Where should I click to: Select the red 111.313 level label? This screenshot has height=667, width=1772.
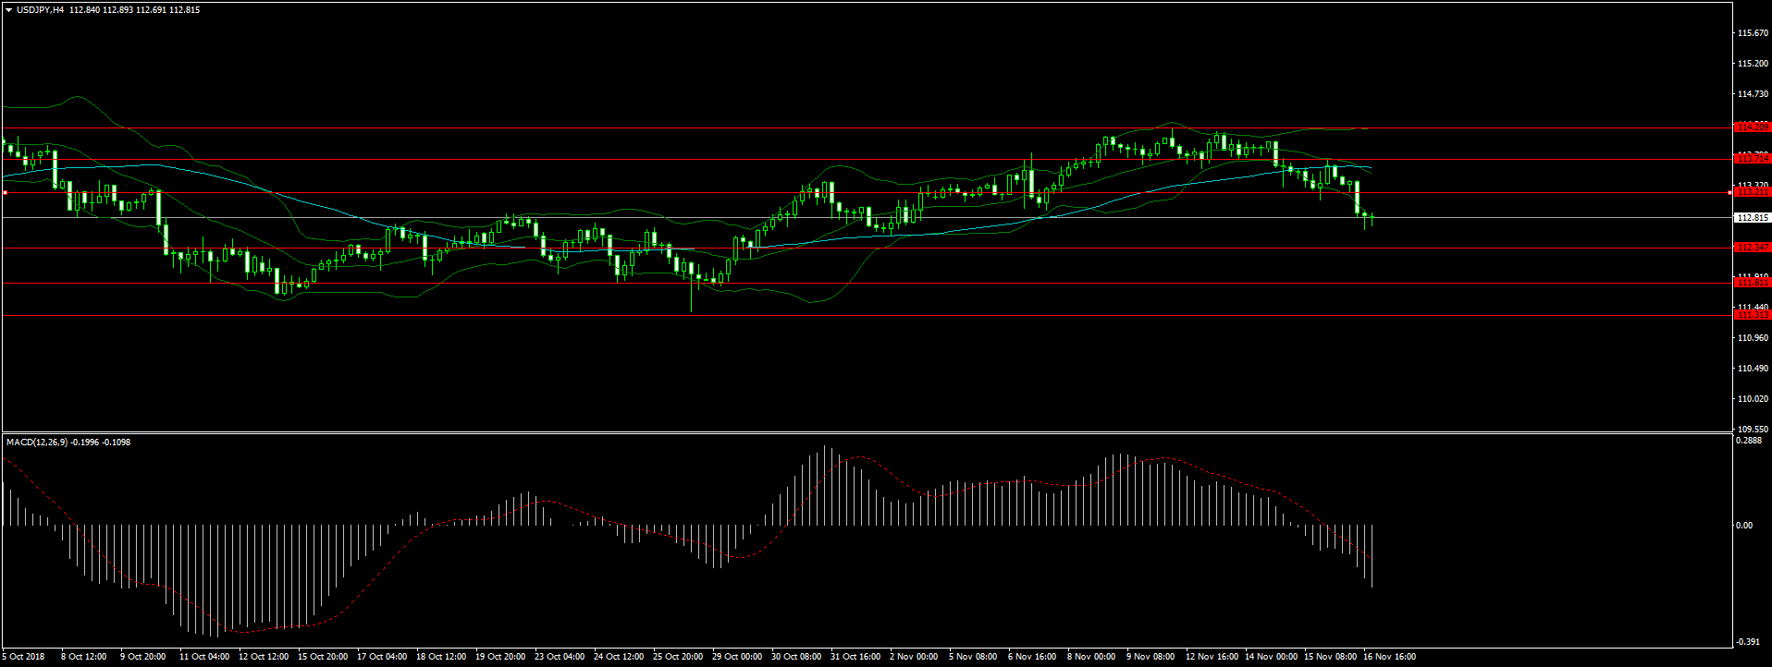coord(1753,315)
